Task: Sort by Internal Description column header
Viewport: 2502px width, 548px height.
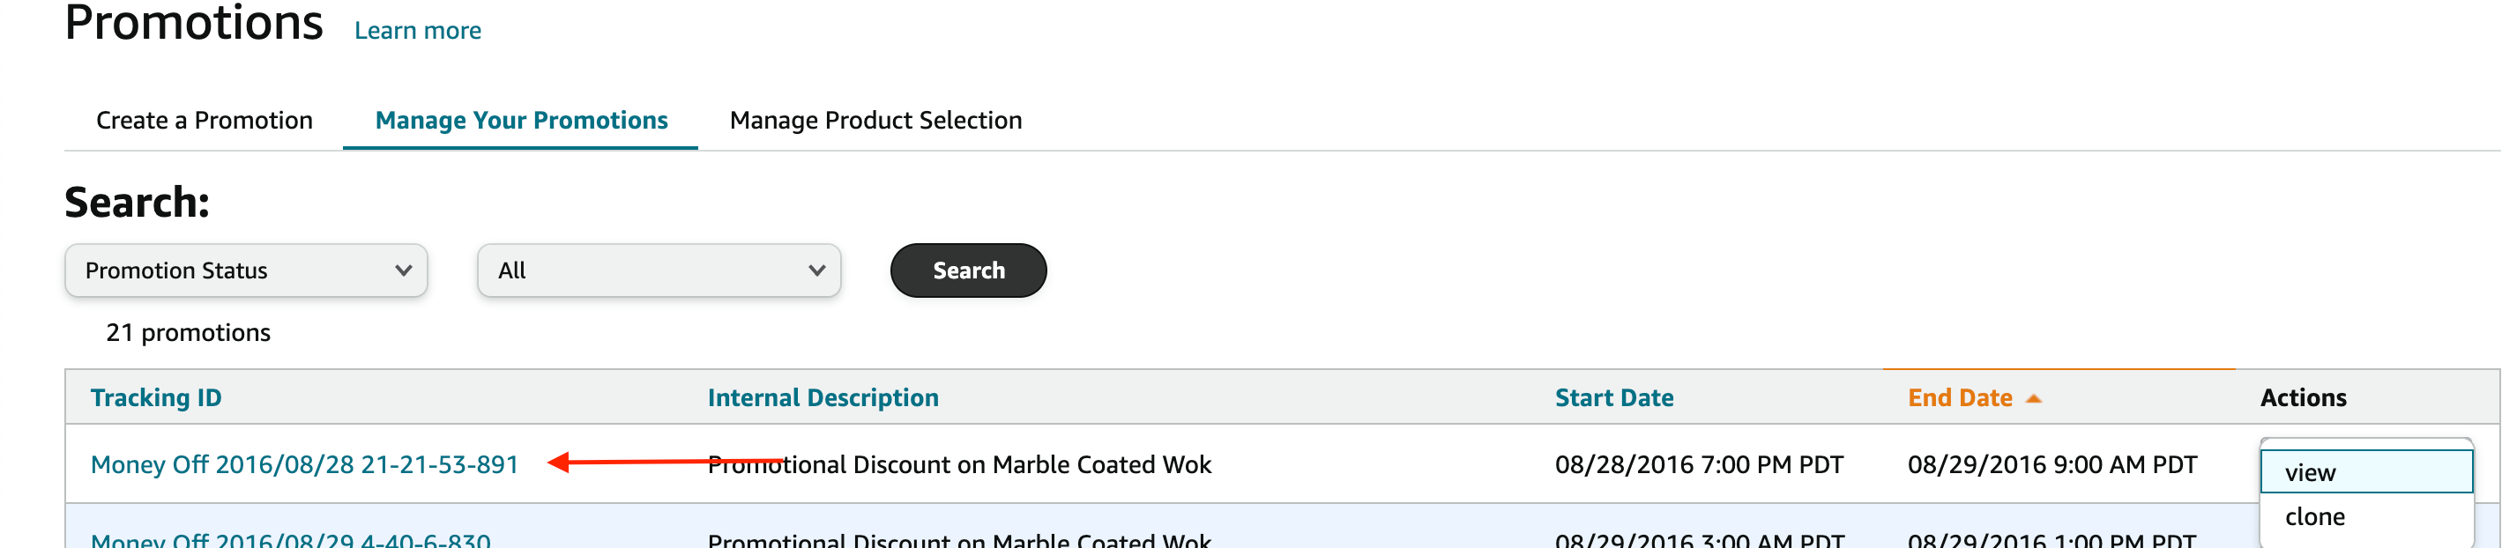Action: click(x=823, y=397)
